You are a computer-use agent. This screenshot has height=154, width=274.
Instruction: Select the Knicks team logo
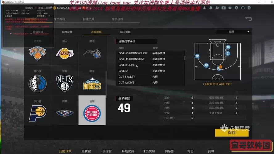pyautogui.click(x=37, y=53)
